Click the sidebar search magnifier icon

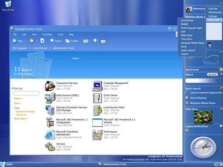[221, 75]
